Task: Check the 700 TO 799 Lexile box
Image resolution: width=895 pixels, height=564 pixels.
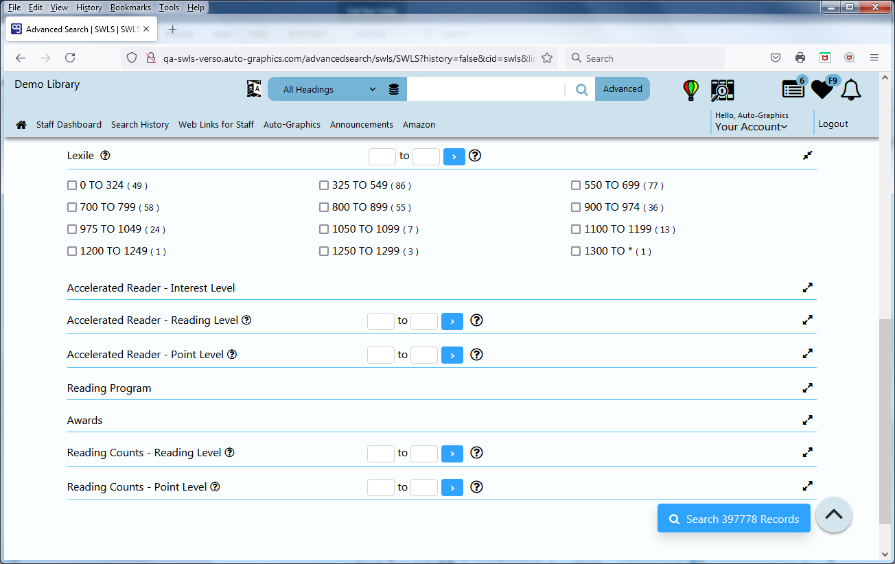Action: (72, 207)
